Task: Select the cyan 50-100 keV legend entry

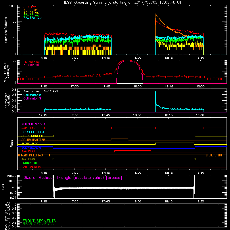Action: click(32, 18)
